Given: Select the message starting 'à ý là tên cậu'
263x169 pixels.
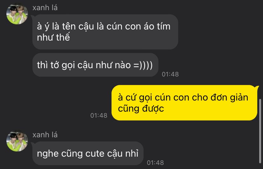Looking at the screenshot, I should pyautogui.click(x=105, y=32).
